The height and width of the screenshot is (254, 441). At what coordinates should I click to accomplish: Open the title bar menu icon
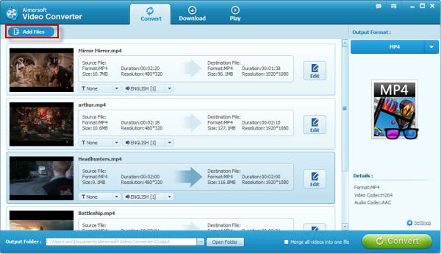(x=393, y=6)
